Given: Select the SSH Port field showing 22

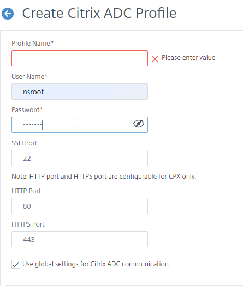Looking at the screenshot, I should point(80,158).
